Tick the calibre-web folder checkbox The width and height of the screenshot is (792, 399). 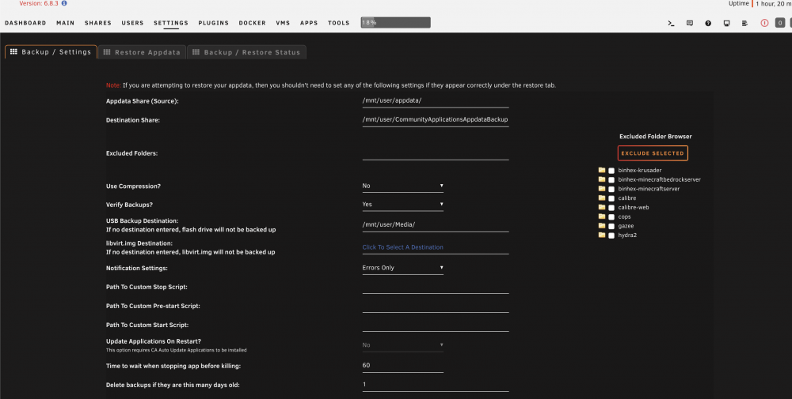tap(611, 208)
